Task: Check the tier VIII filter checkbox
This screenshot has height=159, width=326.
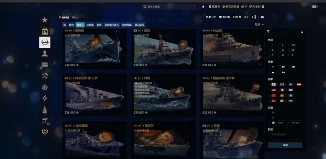Action: (x=290, y=45)
